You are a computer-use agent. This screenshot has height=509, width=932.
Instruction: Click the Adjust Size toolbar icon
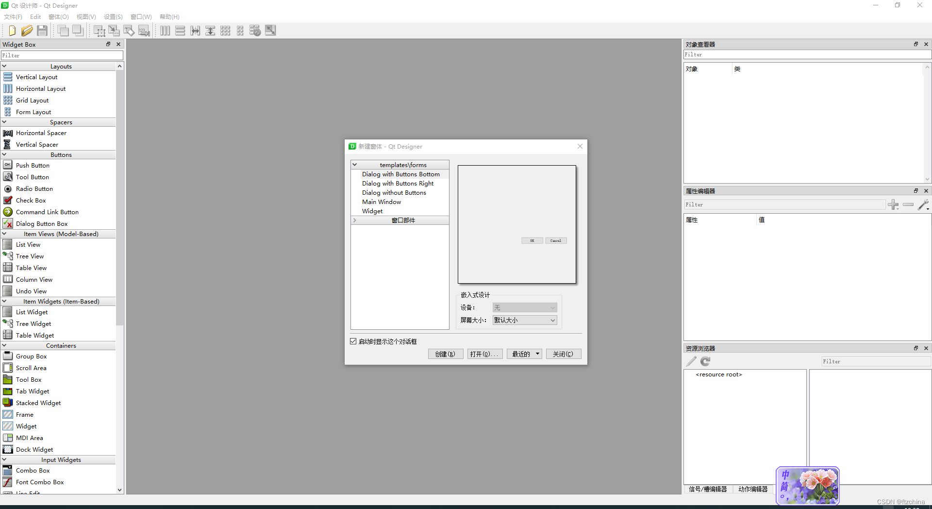[x=270, y=31]
